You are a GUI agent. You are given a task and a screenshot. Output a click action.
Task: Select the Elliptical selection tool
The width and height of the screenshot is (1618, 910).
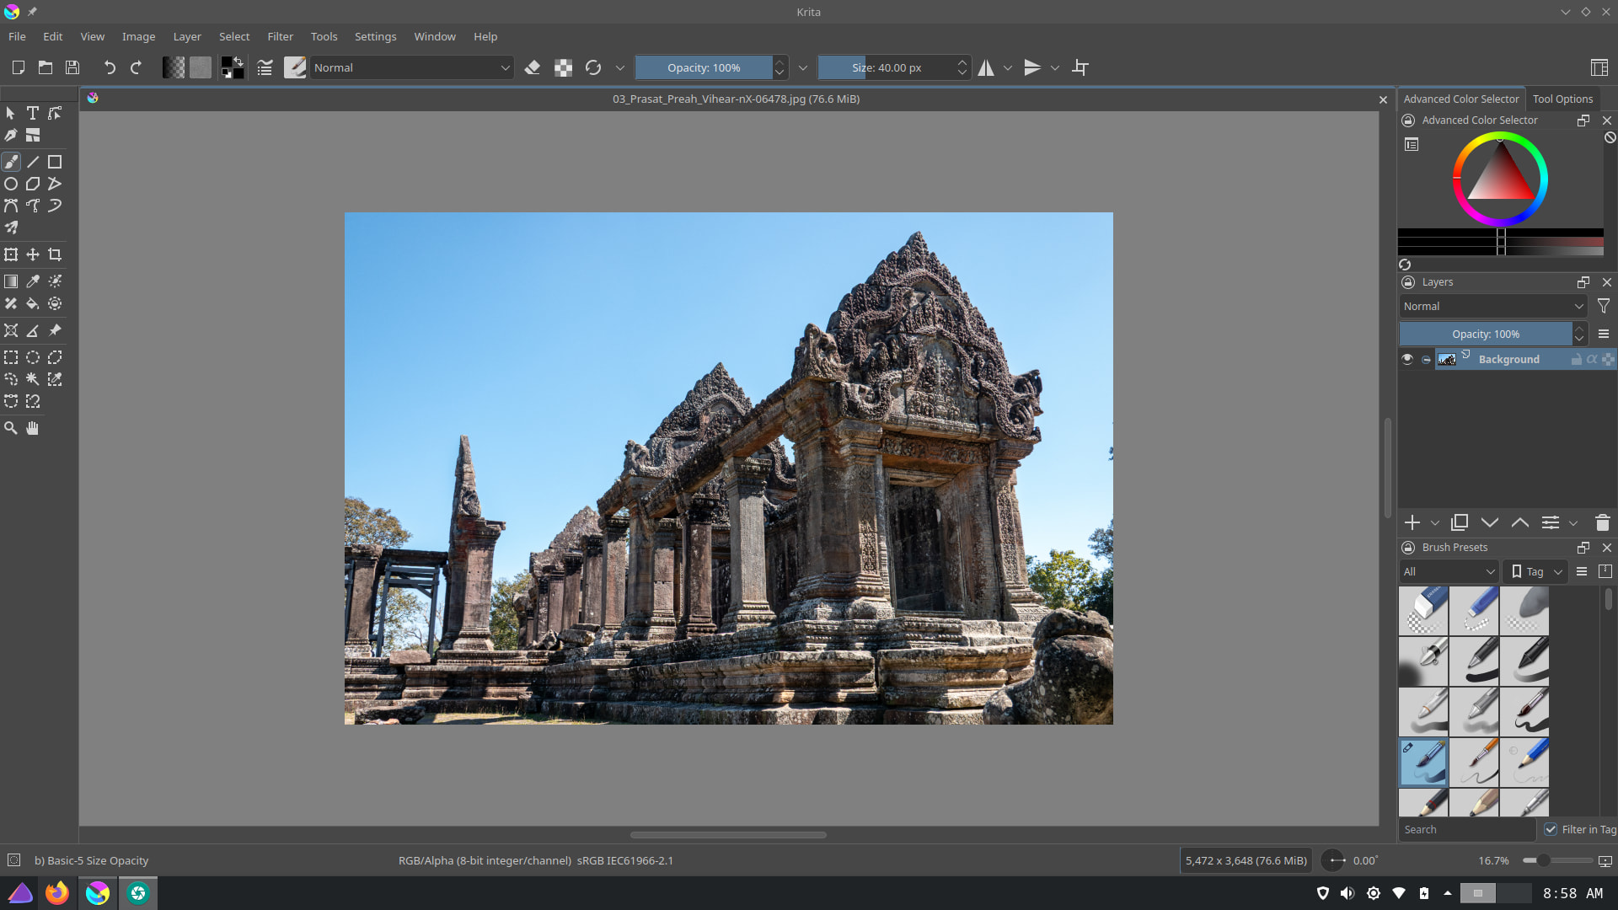click(x=32, y=357)
